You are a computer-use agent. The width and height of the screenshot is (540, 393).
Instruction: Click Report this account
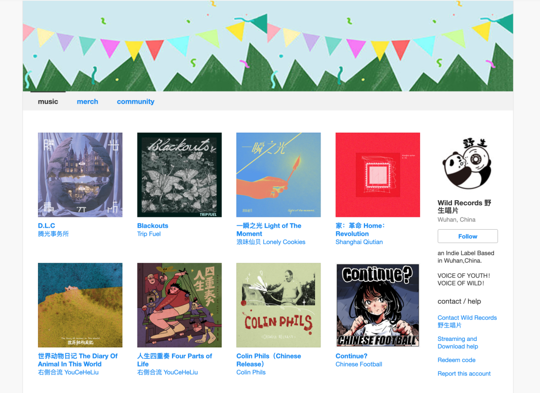point(464,373)
